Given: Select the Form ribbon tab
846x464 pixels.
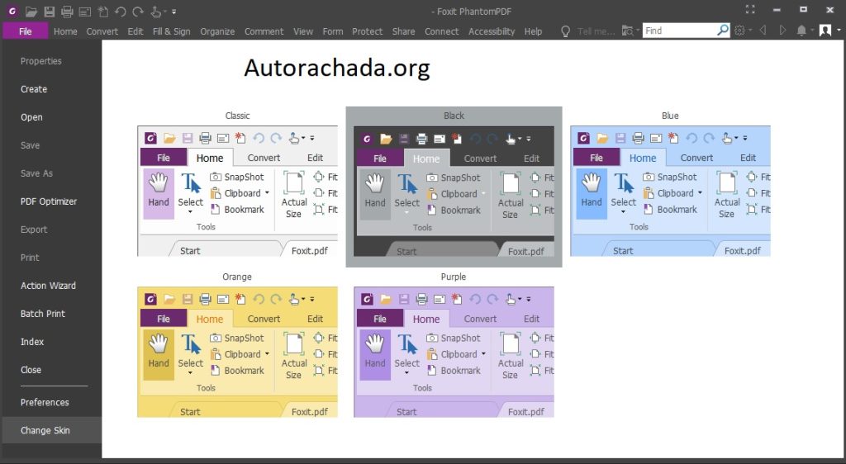Looking at the screenshot, I should (x=333, y=31).
